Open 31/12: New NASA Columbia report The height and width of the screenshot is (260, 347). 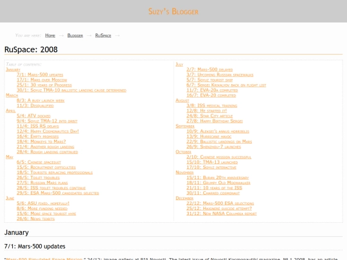coord(222,213)
